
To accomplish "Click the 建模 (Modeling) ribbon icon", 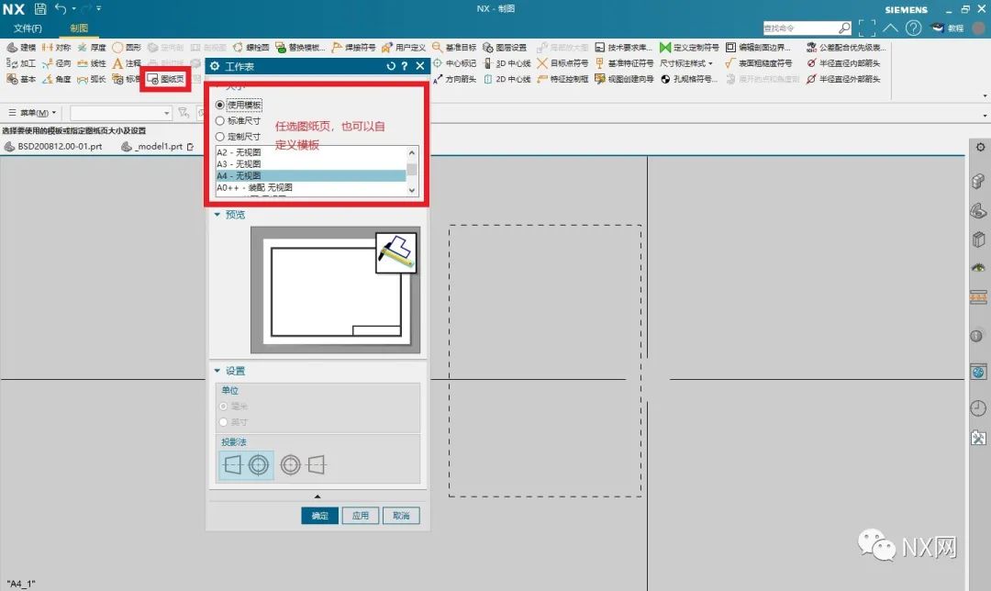I will 21,48.
